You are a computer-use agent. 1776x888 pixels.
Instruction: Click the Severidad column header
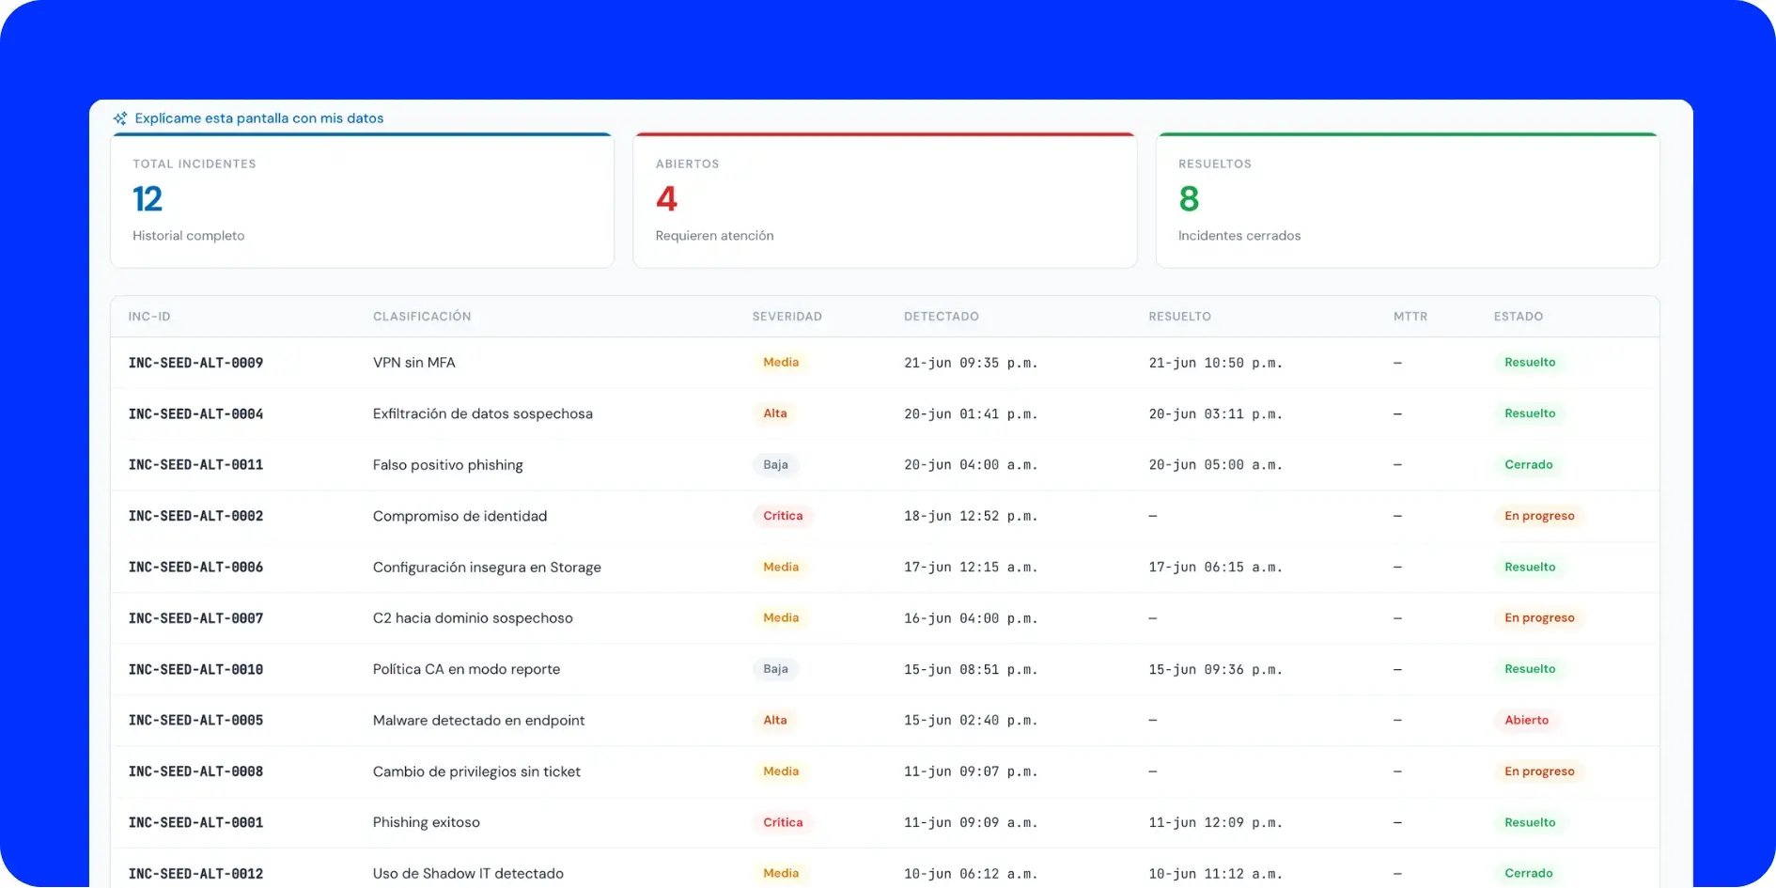[x=787, y=317]
